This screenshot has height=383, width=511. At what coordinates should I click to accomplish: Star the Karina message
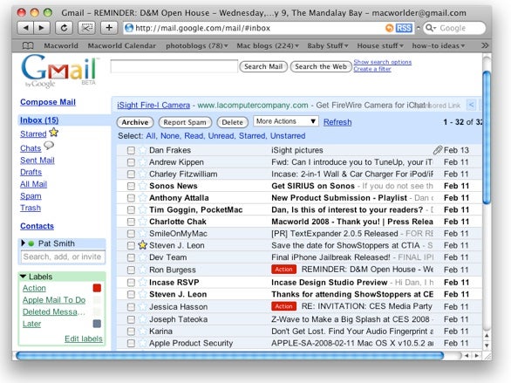coord(142,332)
